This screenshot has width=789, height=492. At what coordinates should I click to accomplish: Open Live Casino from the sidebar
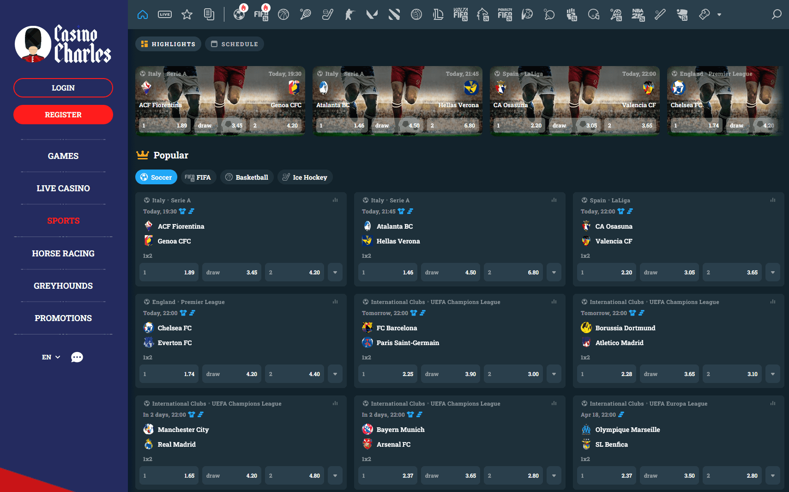click(63, 188)
